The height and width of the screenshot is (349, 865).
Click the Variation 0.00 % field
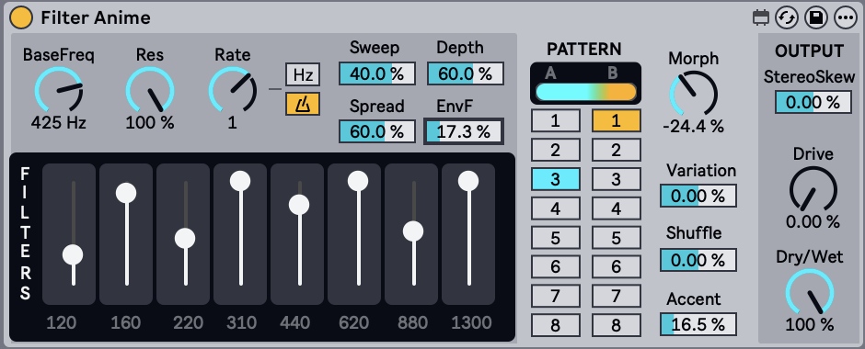click(x=698, y=196)
